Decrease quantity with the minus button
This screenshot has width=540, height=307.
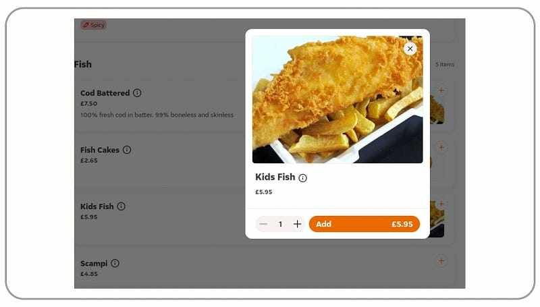click(x=263, y=224)
